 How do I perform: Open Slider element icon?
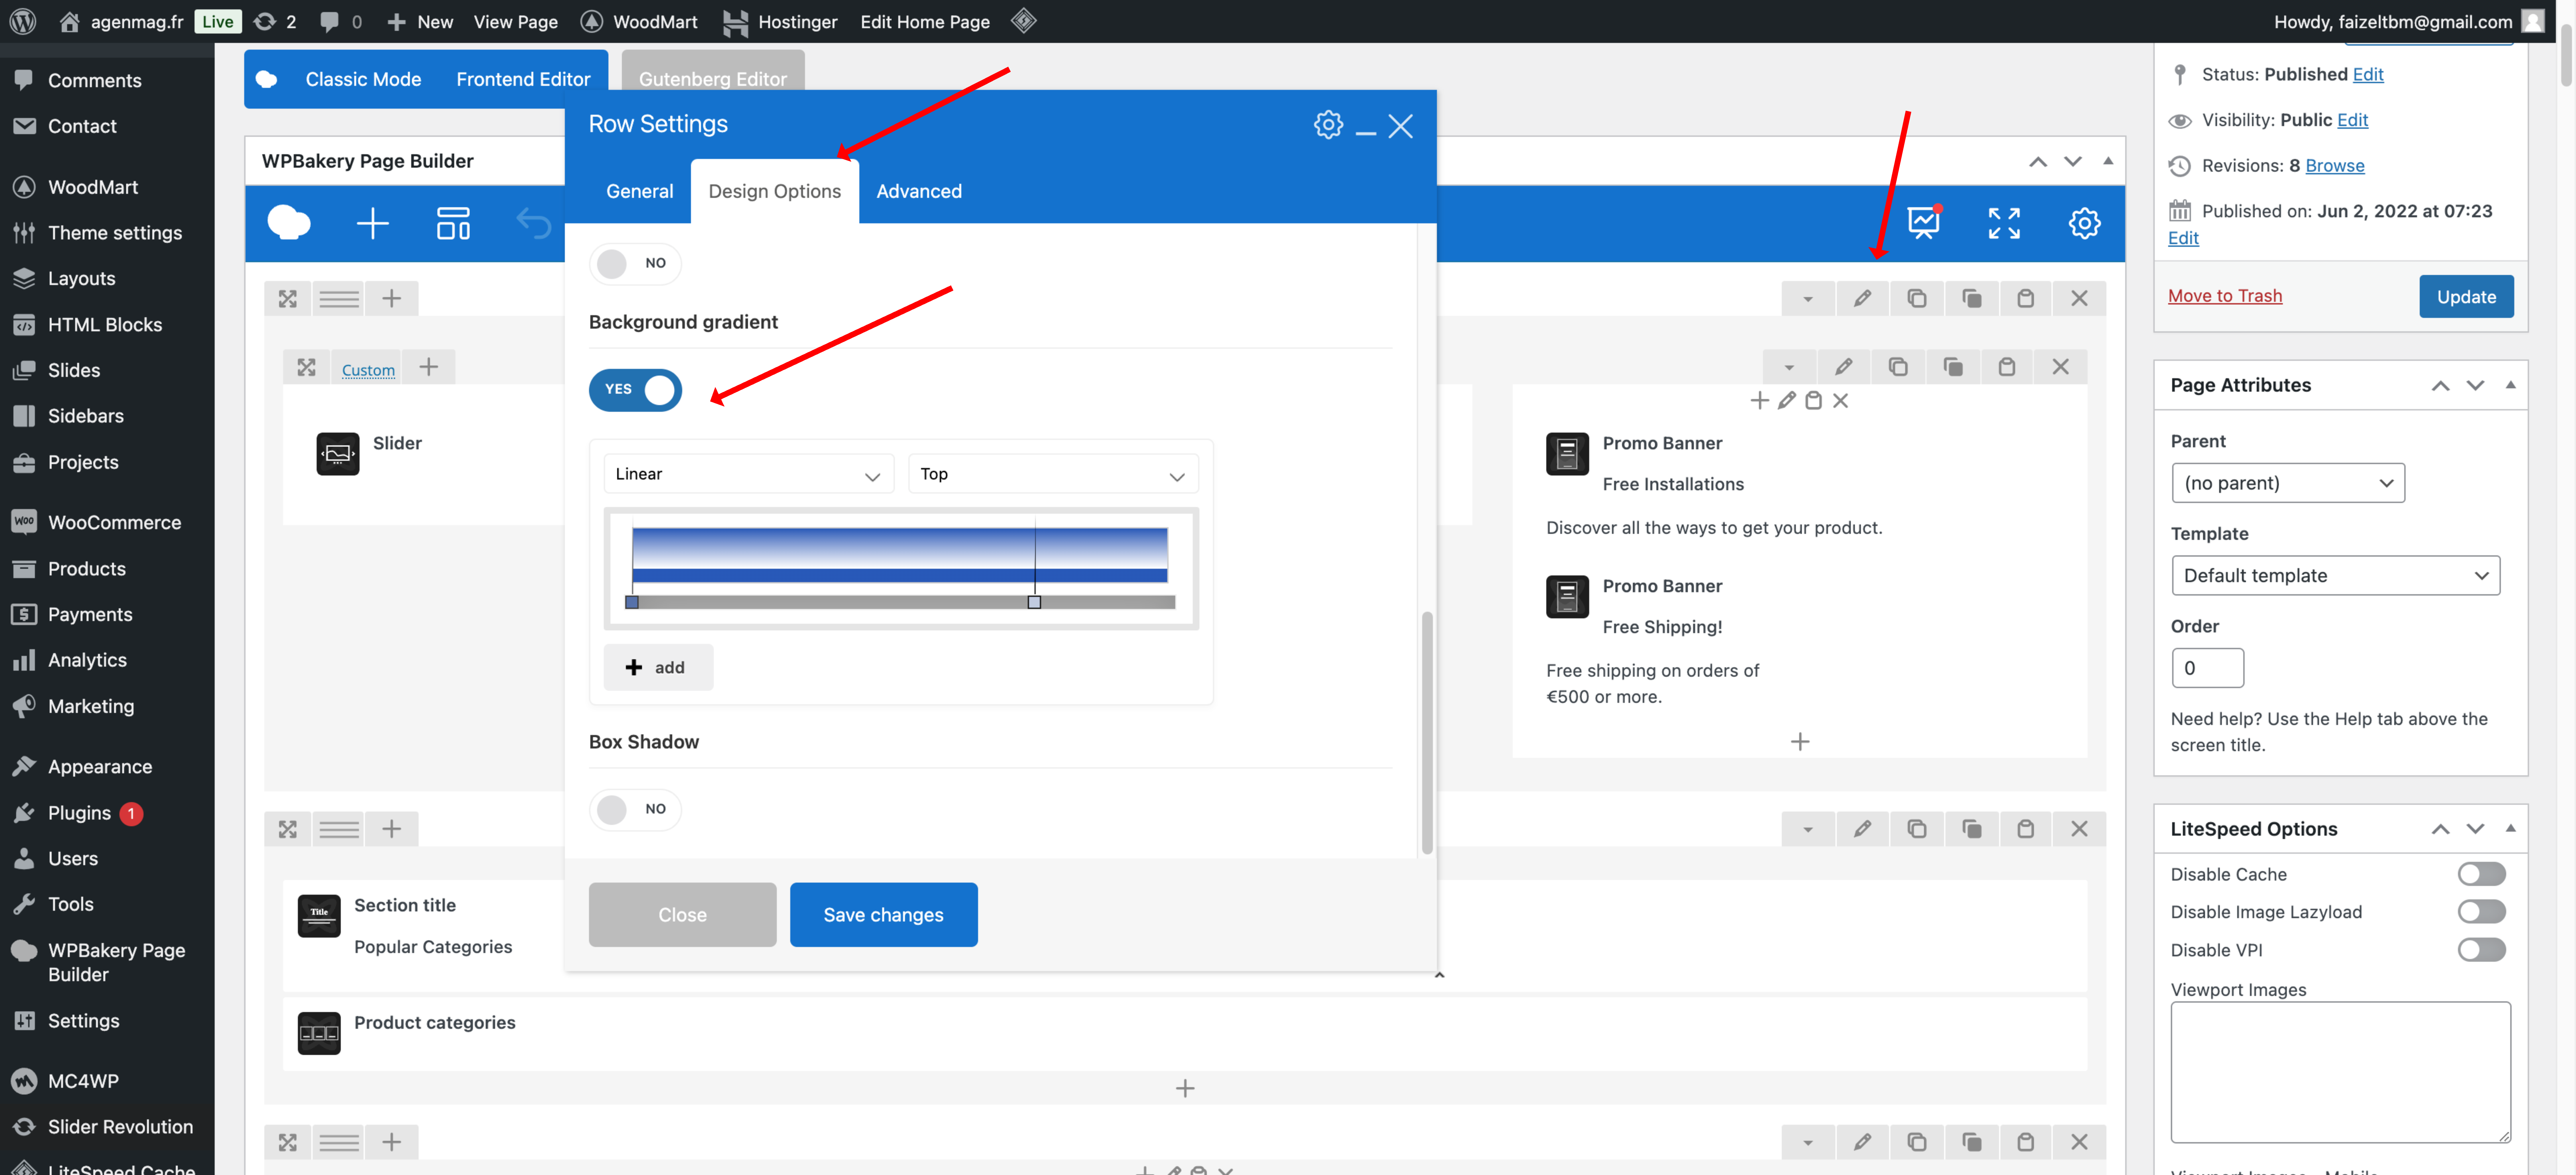click(x=338, y=454)
